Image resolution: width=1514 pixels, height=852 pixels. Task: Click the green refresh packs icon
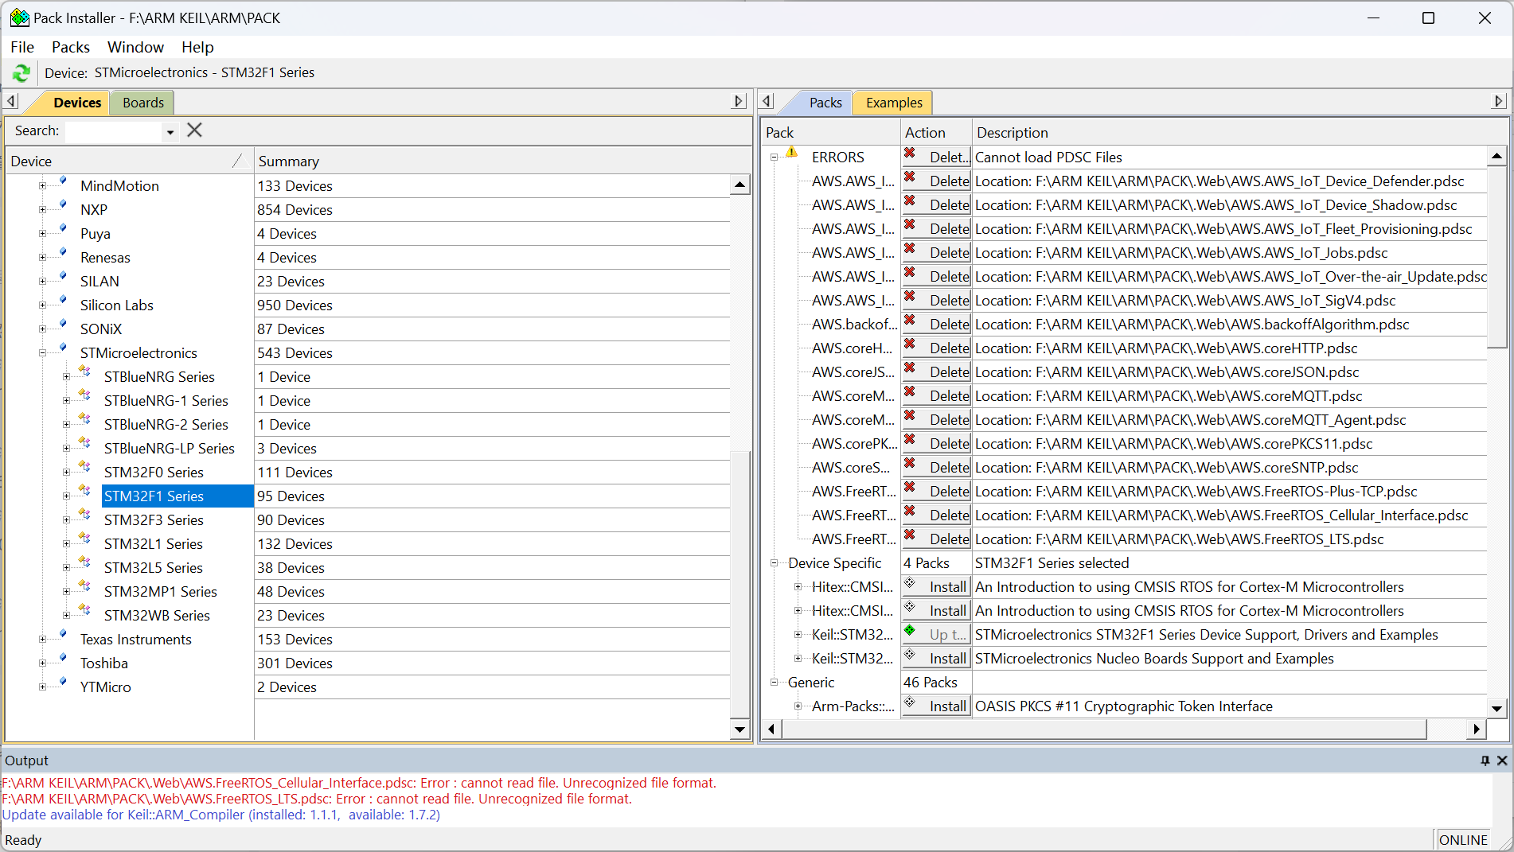click(x=21, y=73)
